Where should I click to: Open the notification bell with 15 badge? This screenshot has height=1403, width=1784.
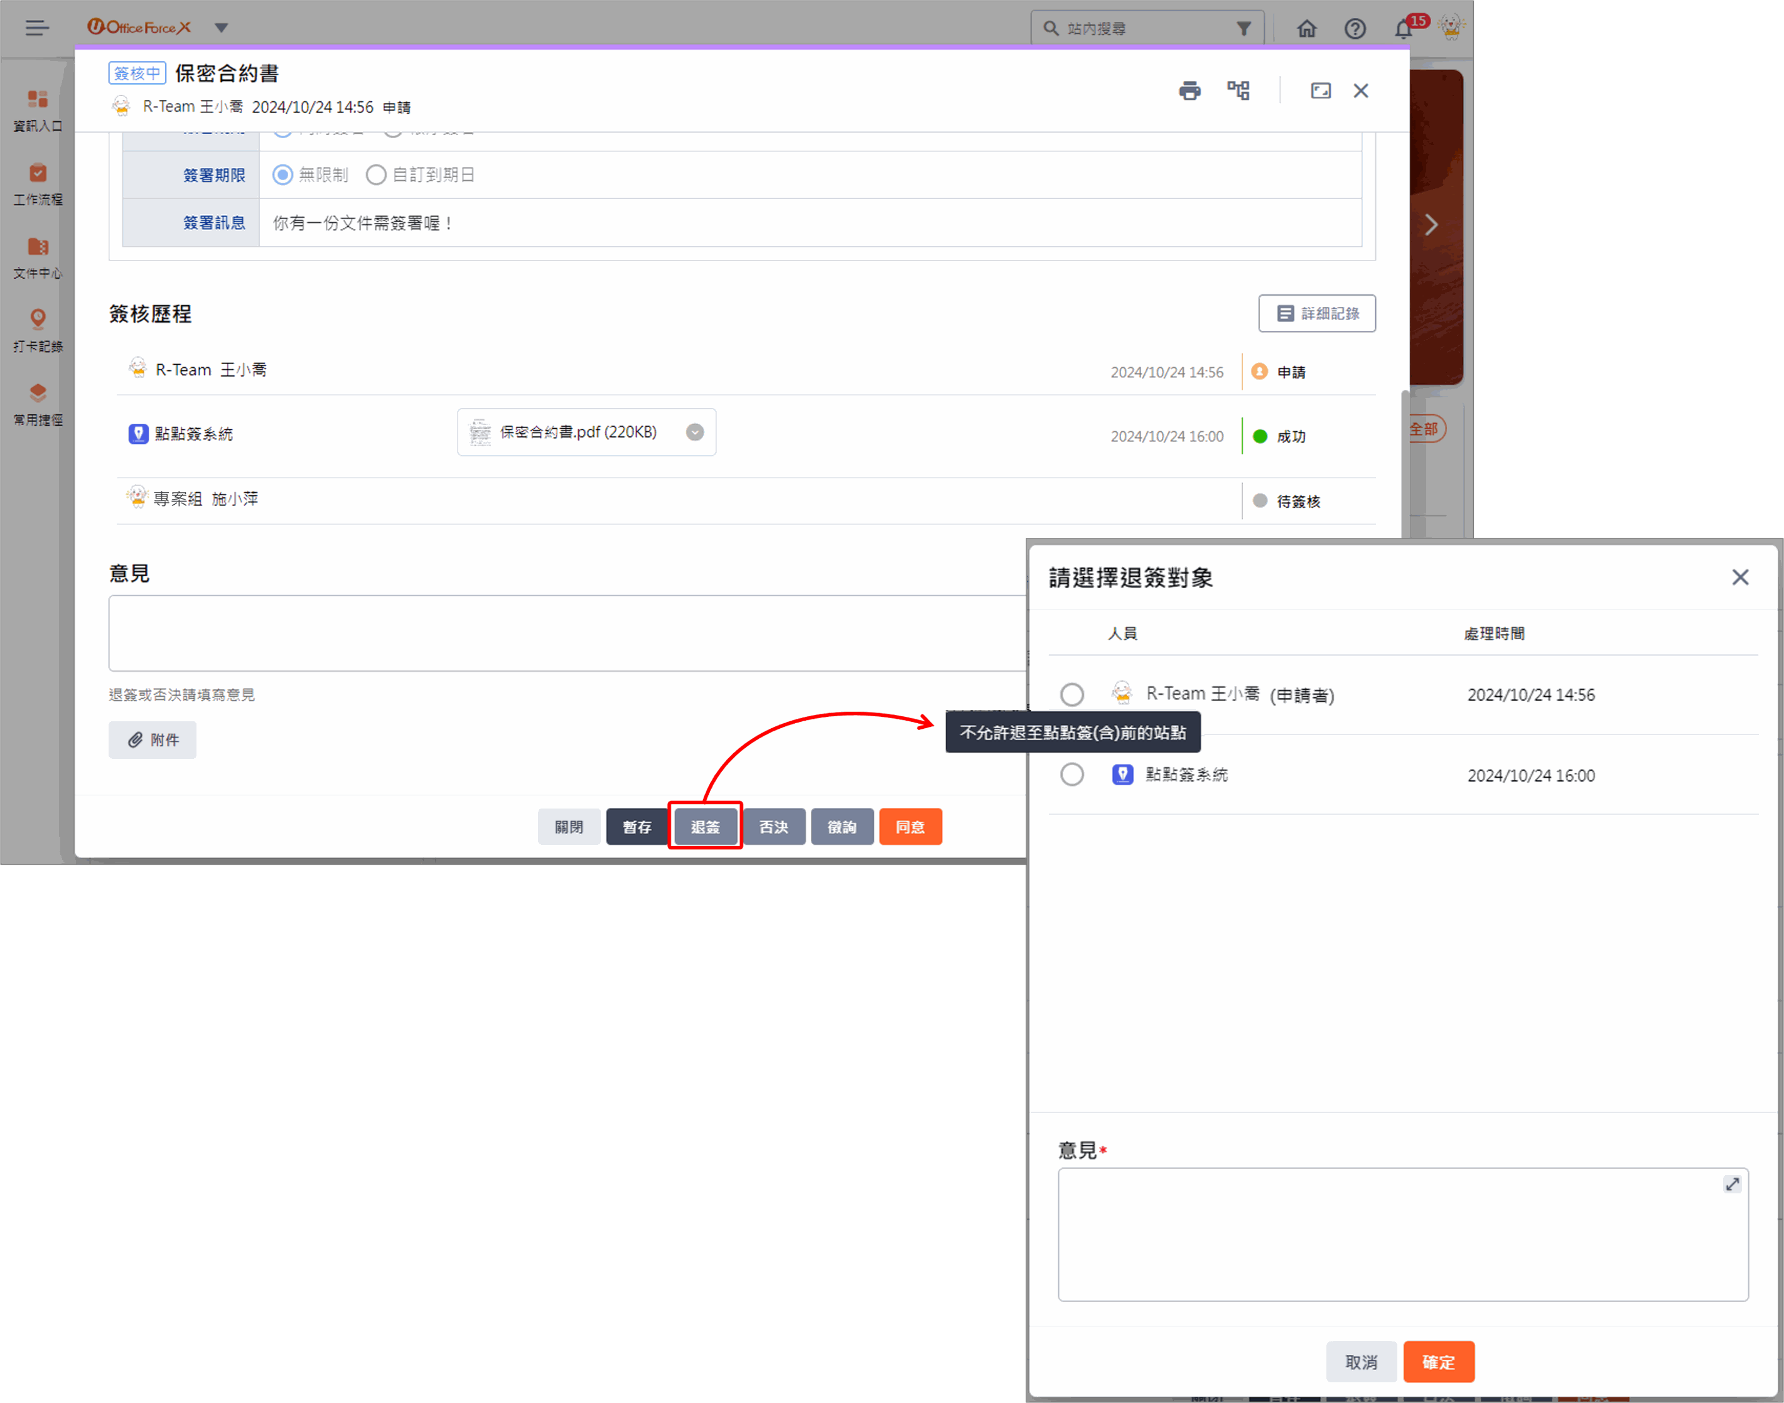point(1404,29)
